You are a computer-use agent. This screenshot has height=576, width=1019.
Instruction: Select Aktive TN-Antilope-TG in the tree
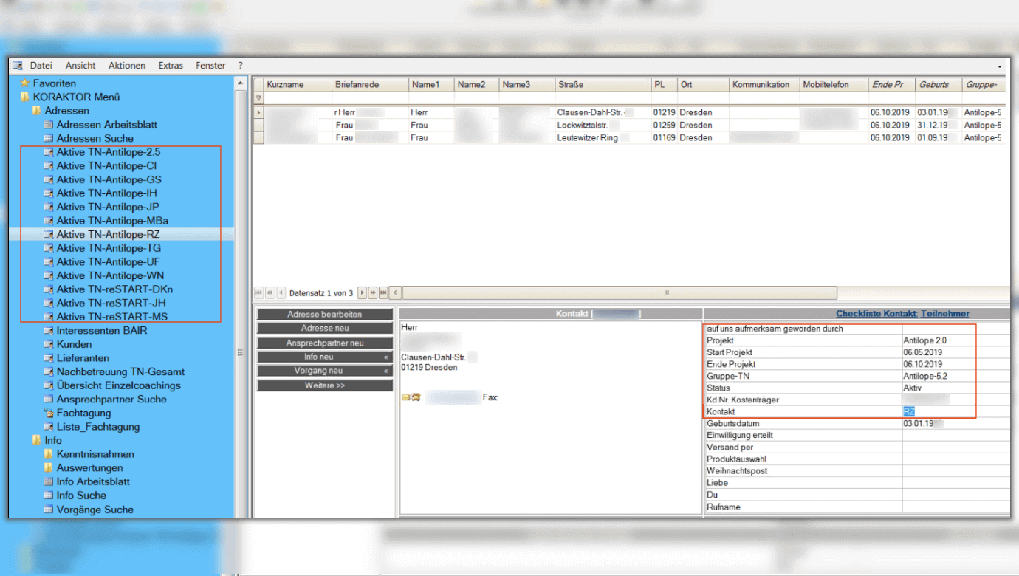(109, 248)
